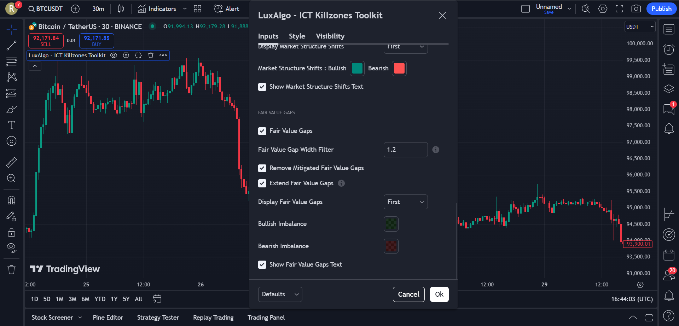Image resolution: width=679 pixels, height=326 pixels.
Task: Open the patterns drawing tool
Action: click(x=11, y=77)
